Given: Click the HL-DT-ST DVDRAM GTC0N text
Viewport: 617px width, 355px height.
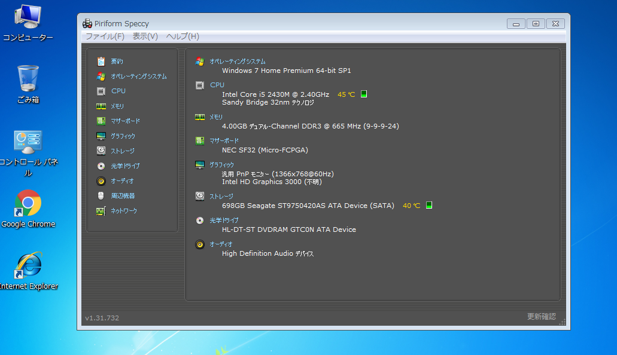Looking at the screenshot, I should 289,229.
